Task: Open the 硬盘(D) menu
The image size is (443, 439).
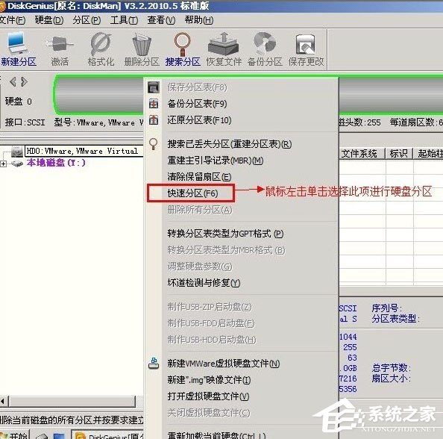Action: 49,20
